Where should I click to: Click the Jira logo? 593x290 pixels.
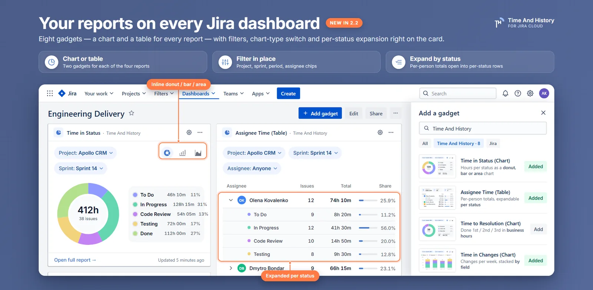coord(67,93)
